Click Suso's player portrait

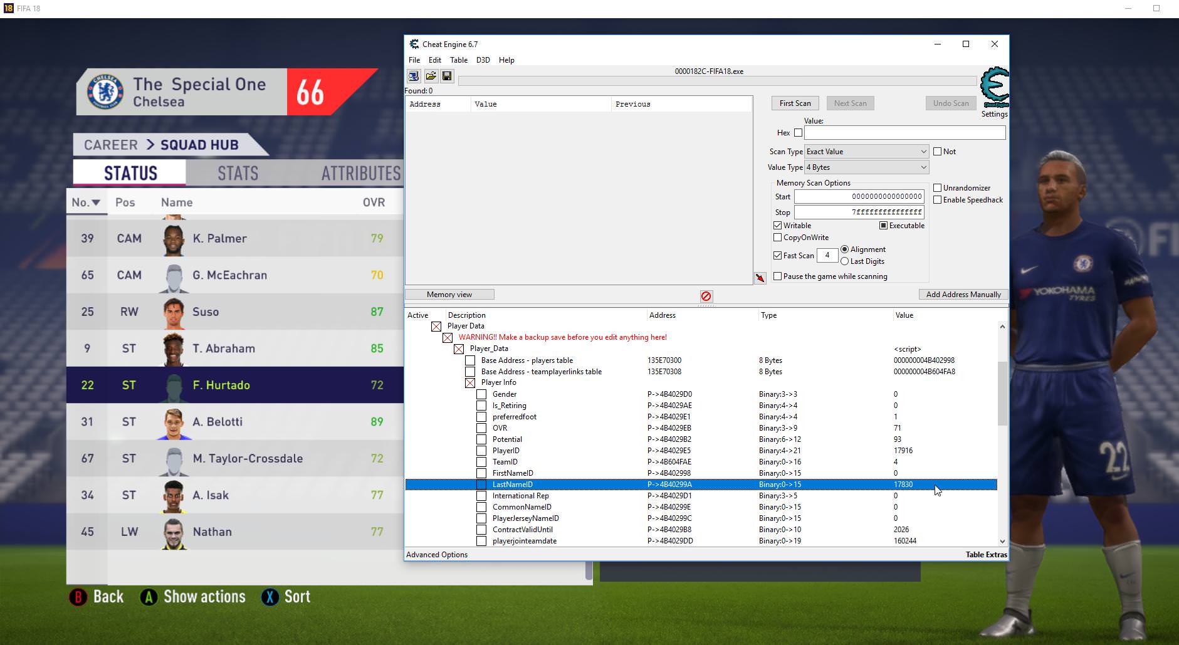(174, 312)
